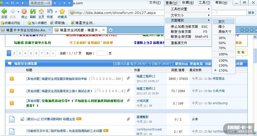
Task: Choose 放大 zoom in
Action: [224, 22]
